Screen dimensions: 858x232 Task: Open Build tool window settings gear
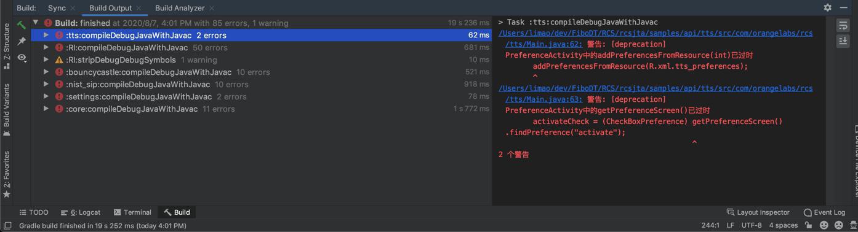click(x=827, y=7)
